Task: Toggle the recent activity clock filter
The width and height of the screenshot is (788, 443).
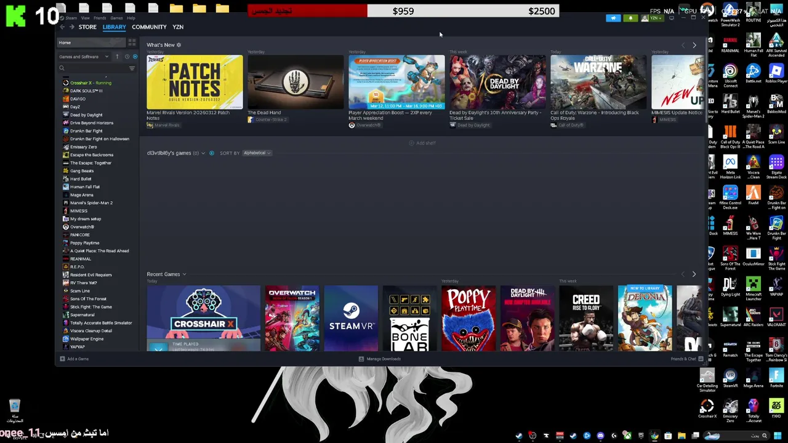Action: 127,57
